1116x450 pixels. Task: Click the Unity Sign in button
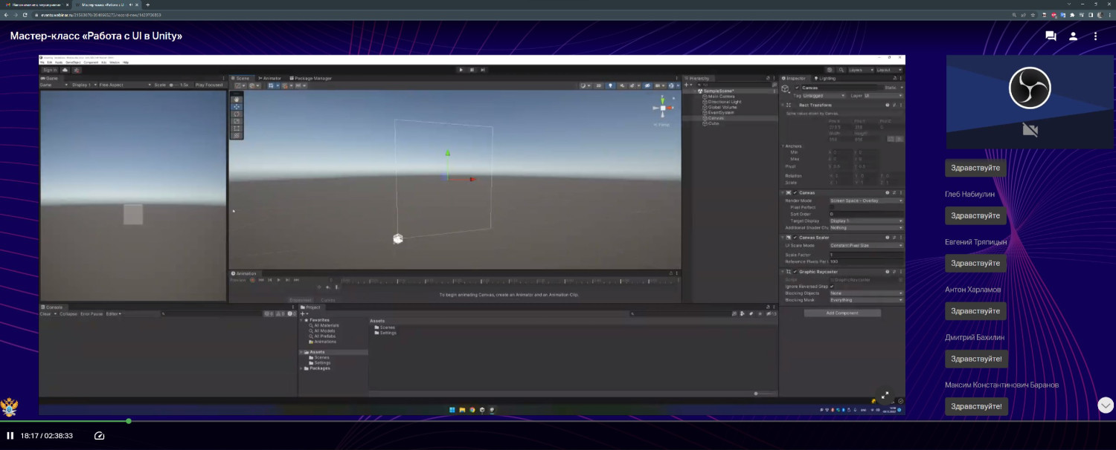pos(50,70)
